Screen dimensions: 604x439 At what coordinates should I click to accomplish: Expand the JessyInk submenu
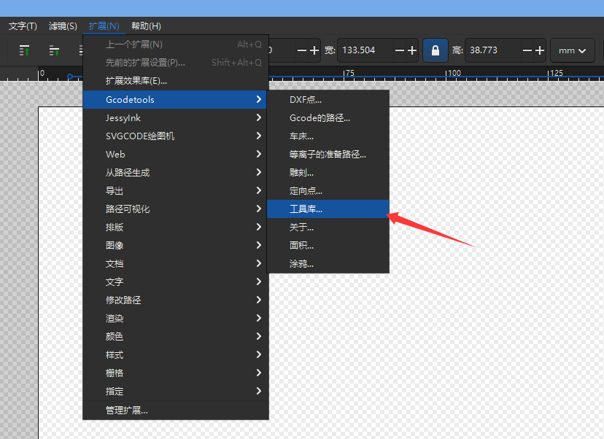pyautogui.click(x=175, y=118)
